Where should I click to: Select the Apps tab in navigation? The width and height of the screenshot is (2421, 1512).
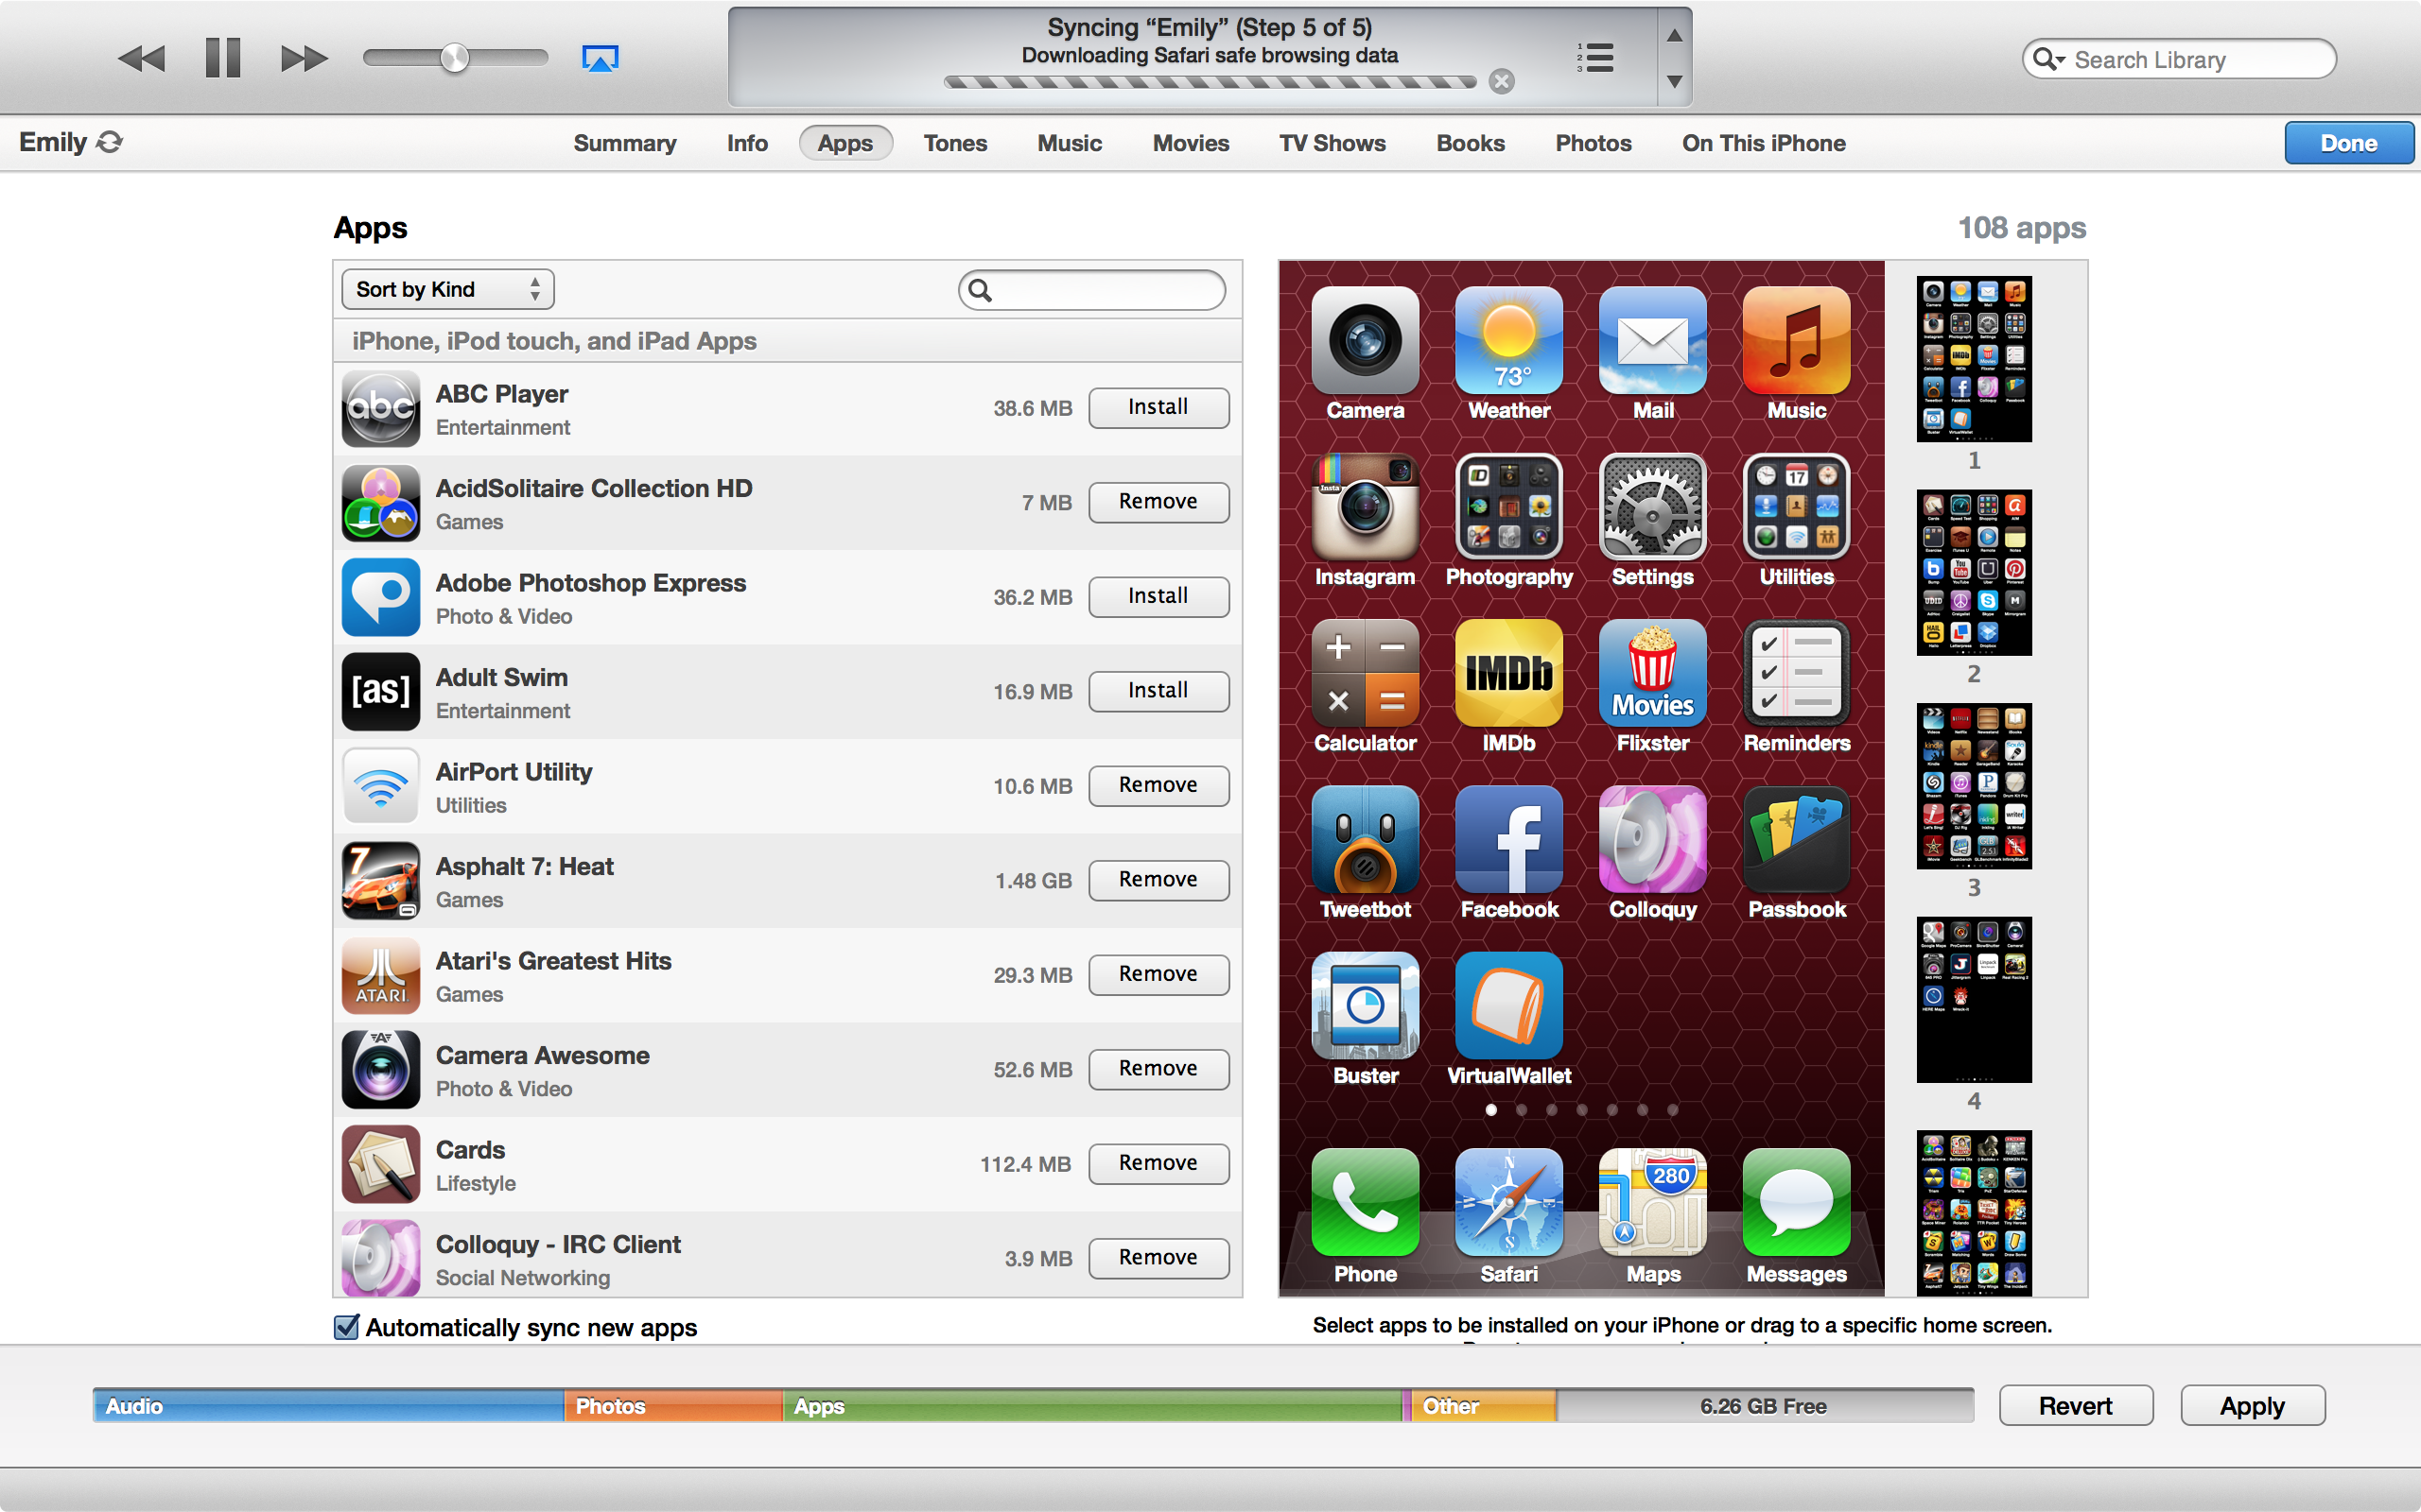(845, 143)
